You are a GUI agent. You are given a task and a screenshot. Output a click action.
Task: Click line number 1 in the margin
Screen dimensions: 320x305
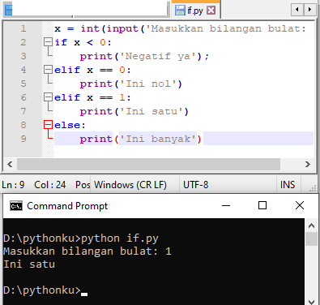(x=23, y=28)
